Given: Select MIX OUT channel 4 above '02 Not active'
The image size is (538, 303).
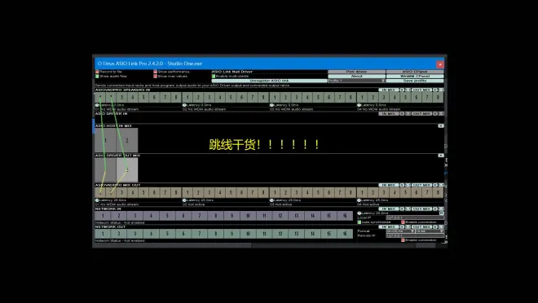Looking at the screenshot, I should pyautogui.click(x=220, y=192).
